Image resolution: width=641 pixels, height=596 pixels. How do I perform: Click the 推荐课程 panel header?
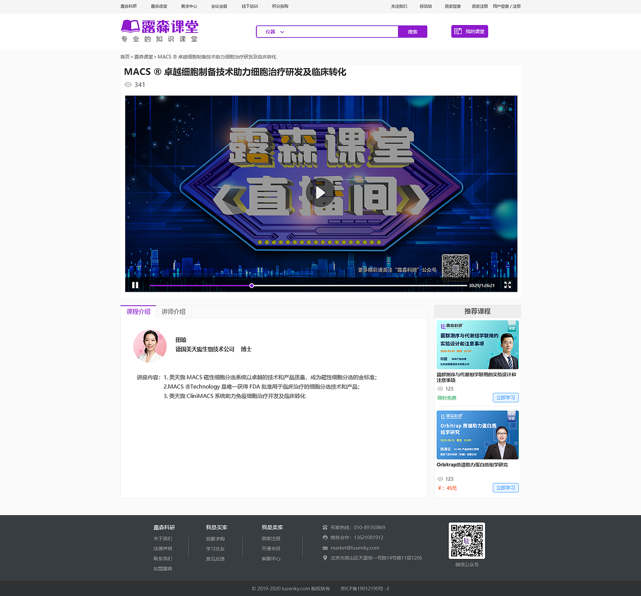click(477, 311)
